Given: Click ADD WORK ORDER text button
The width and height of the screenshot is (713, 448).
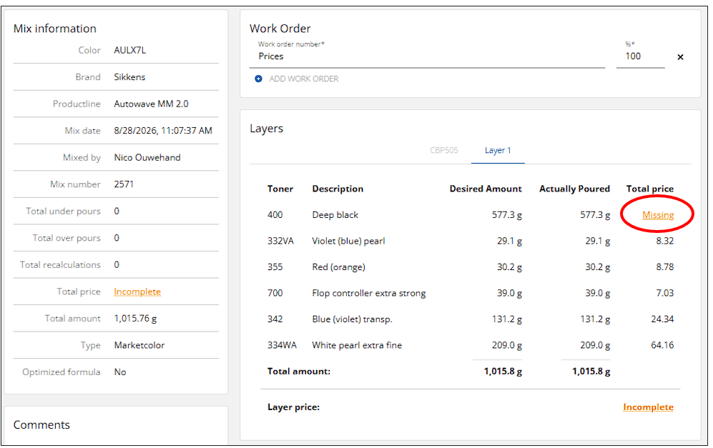Looking at the screenshot, I should [304, 79].
